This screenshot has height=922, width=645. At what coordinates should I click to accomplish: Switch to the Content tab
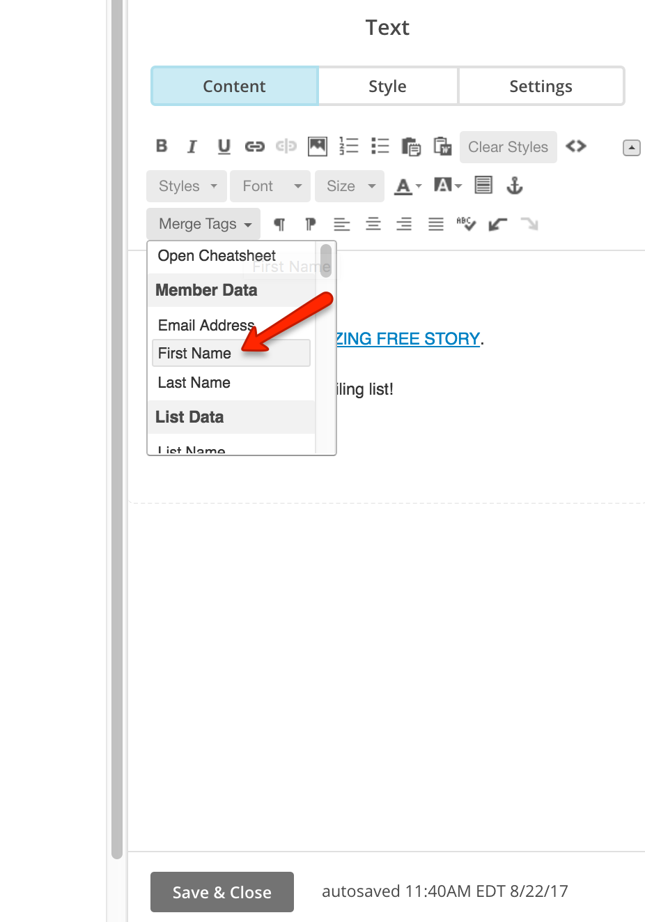pos(235,86)
